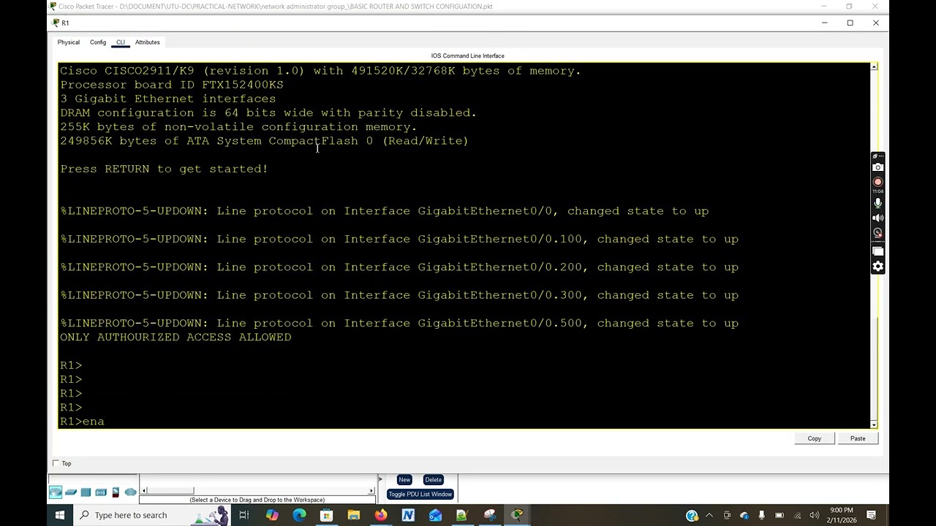
Task: Open the Get Help tray icon
Action: pyautogui.click(x=692, y=516)
